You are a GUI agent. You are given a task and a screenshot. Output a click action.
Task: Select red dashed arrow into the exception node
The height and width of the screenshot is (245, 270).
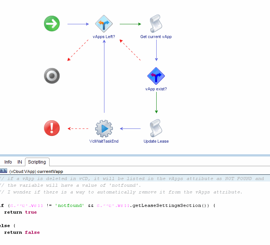click(78, 128)
